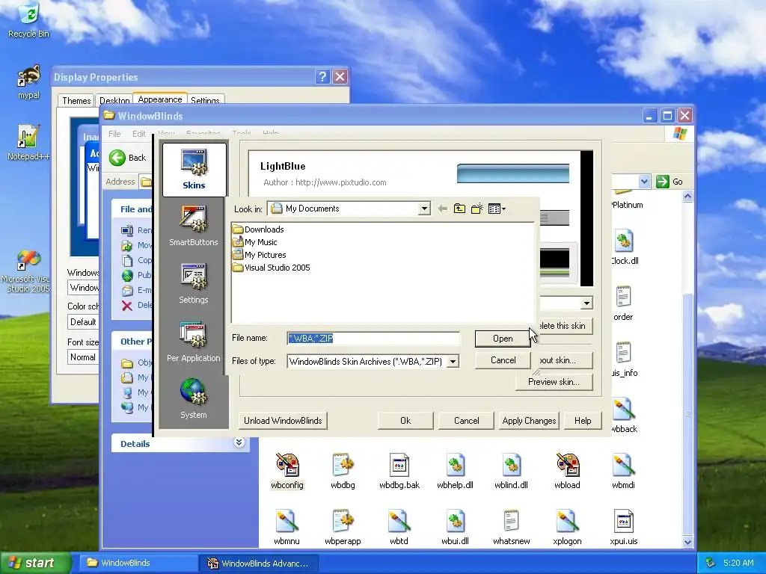This screenshot has width=766, height=574.
Task: Select the wbdbg.bak file
Action: pyautogui.click(x=399, y=471)
